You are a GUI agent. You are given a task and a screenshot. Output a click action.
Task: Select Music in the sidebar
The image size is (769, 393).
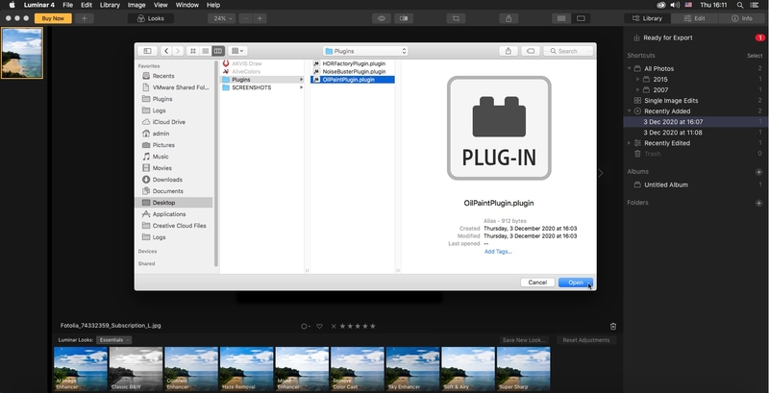click(161, 157)
